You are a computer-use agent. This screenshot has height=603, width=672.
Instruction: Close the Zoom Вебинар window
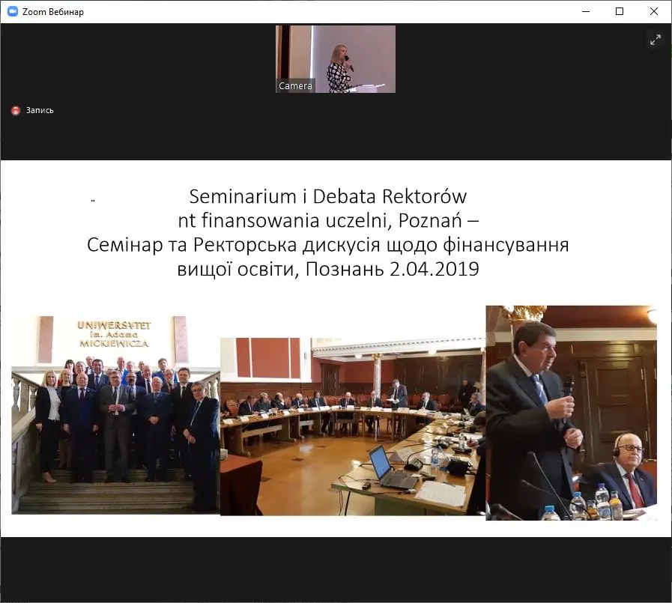click(653, 11)
